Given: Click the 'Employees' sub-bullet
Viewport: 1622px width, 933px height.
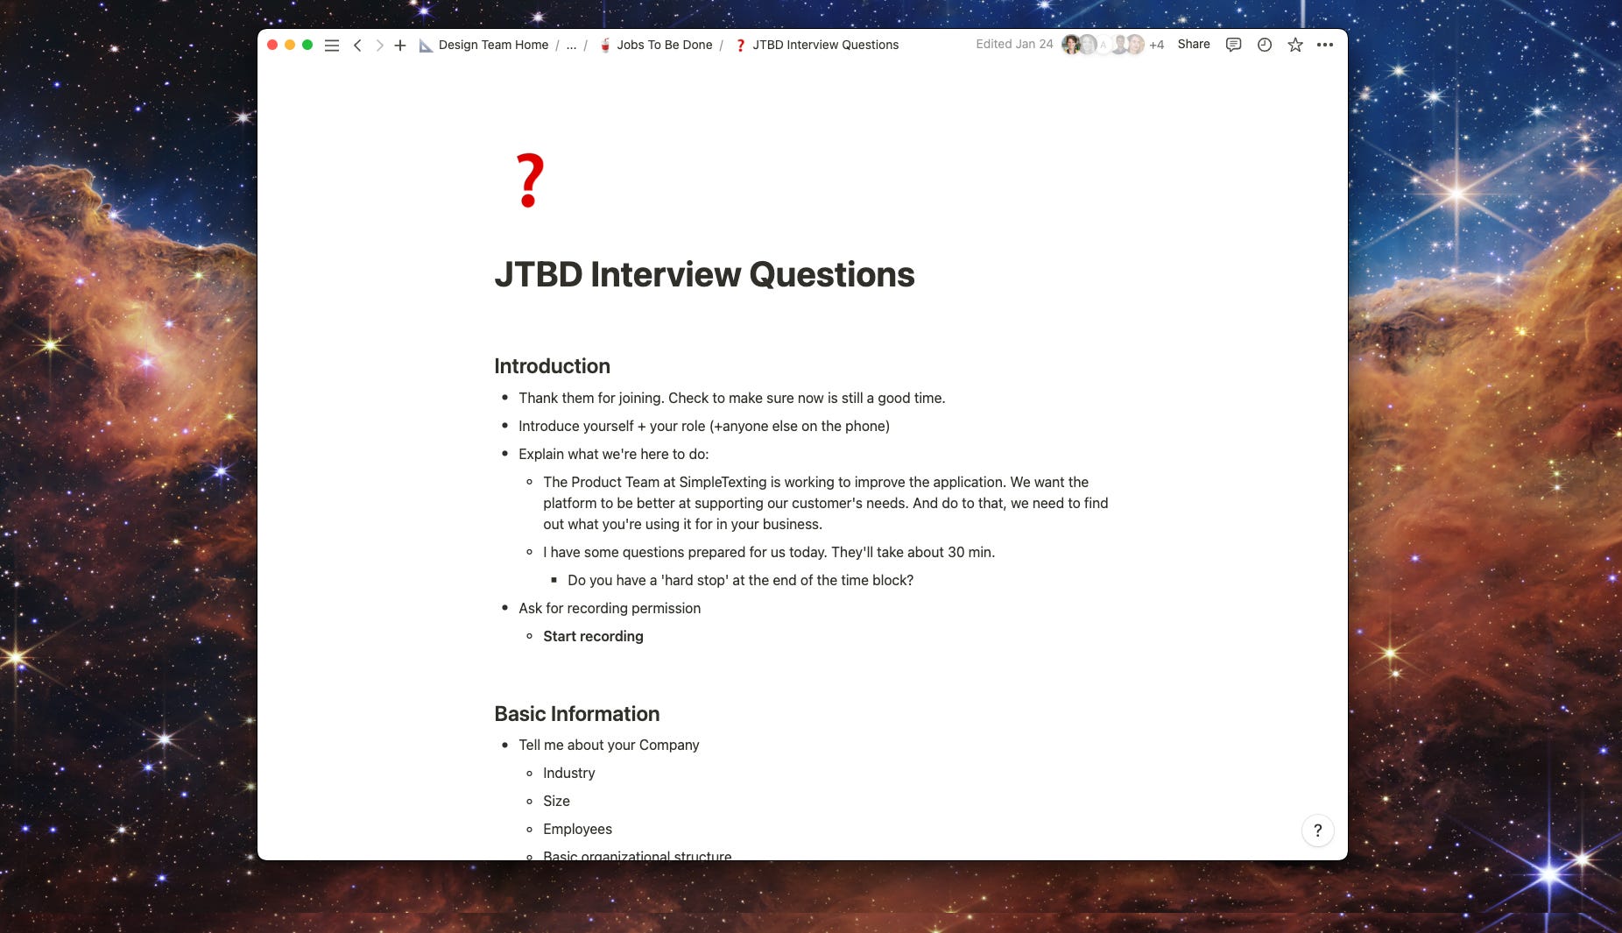Looking at the screenshot, I should (577, 829).
